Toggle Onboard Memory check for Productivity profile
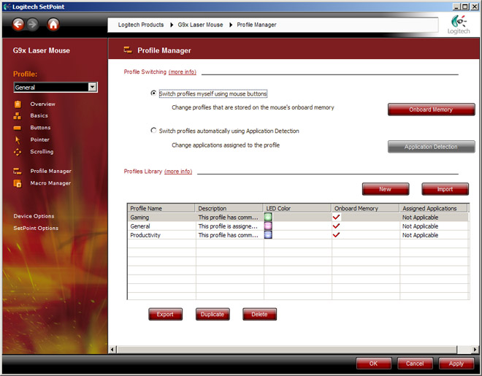The width and height of the screenshot is (482, 376). tap(336, 235)
